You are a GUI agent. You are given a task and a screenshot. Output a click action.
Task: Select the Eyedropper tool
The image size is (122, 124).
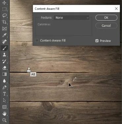pyautogui.click(x=4, y=35)
